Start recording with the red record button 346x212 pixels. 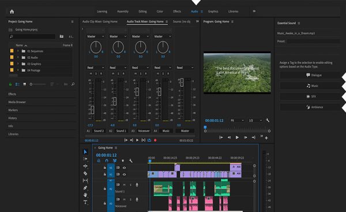[x=155, y=140]
